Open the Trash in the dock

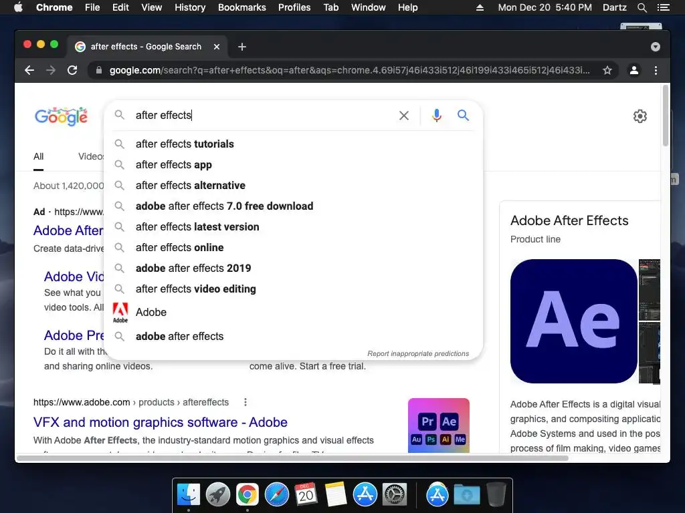tap(496, 495)
